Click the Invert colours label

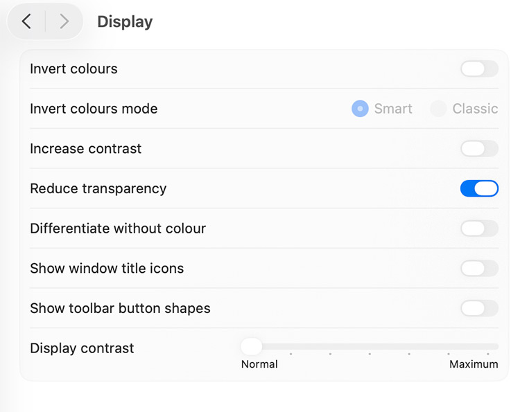tap(73, 69)
